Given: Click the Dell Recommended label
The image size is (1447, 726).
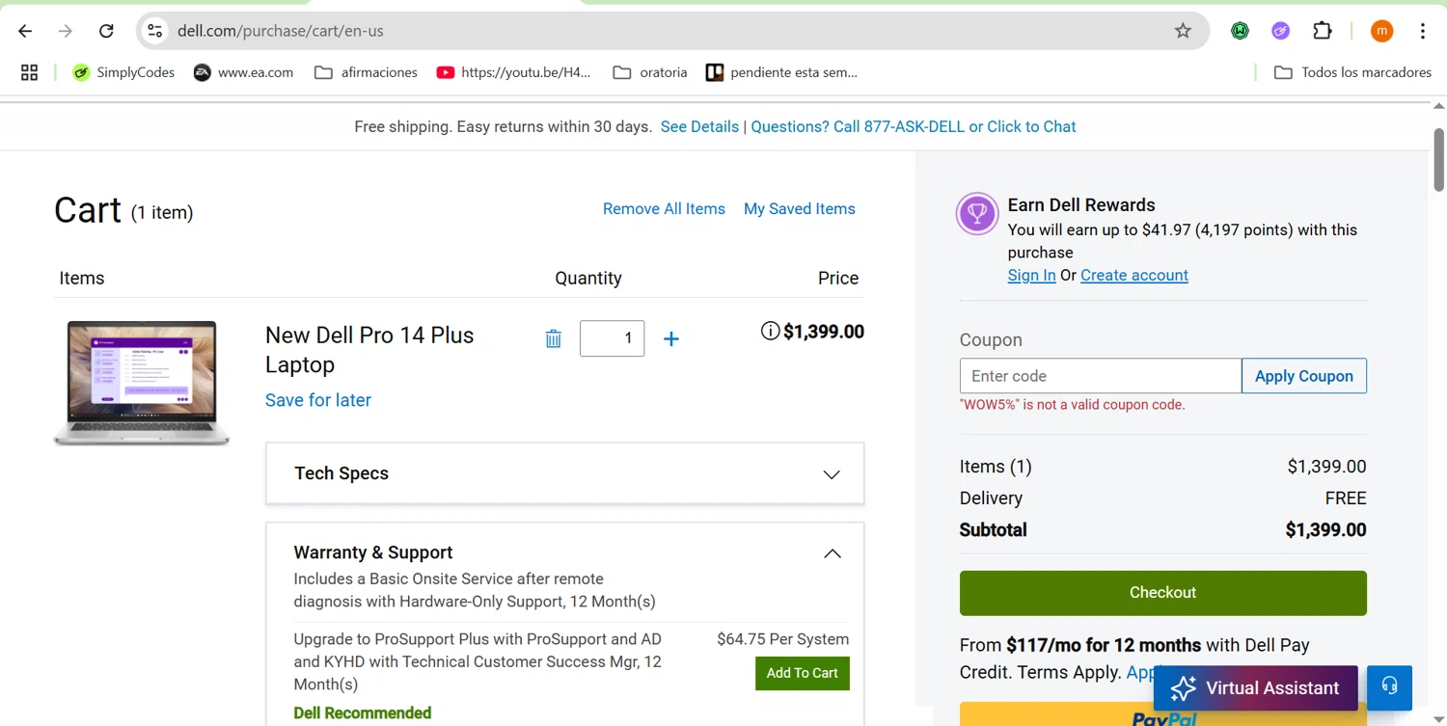Looking at the screenshot, I should pos(363,713).
